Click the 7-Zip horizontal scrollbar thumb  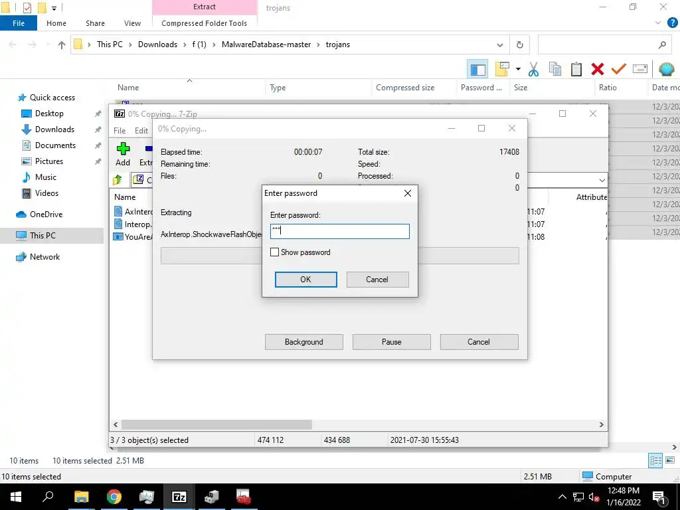coord(216,424)
